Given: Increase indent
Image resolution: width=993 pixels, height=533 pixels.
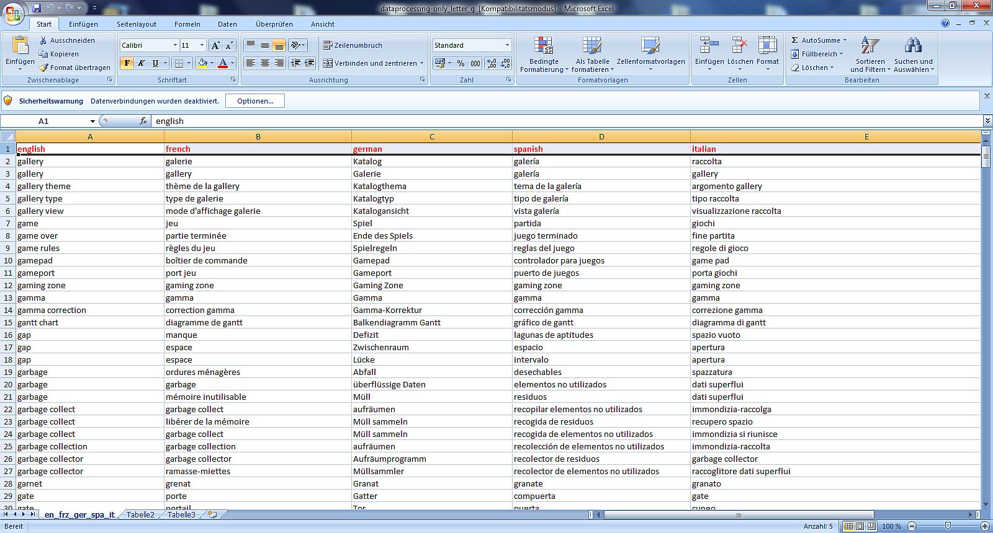Looking at the screenshot, I should (x=310, y=63).
